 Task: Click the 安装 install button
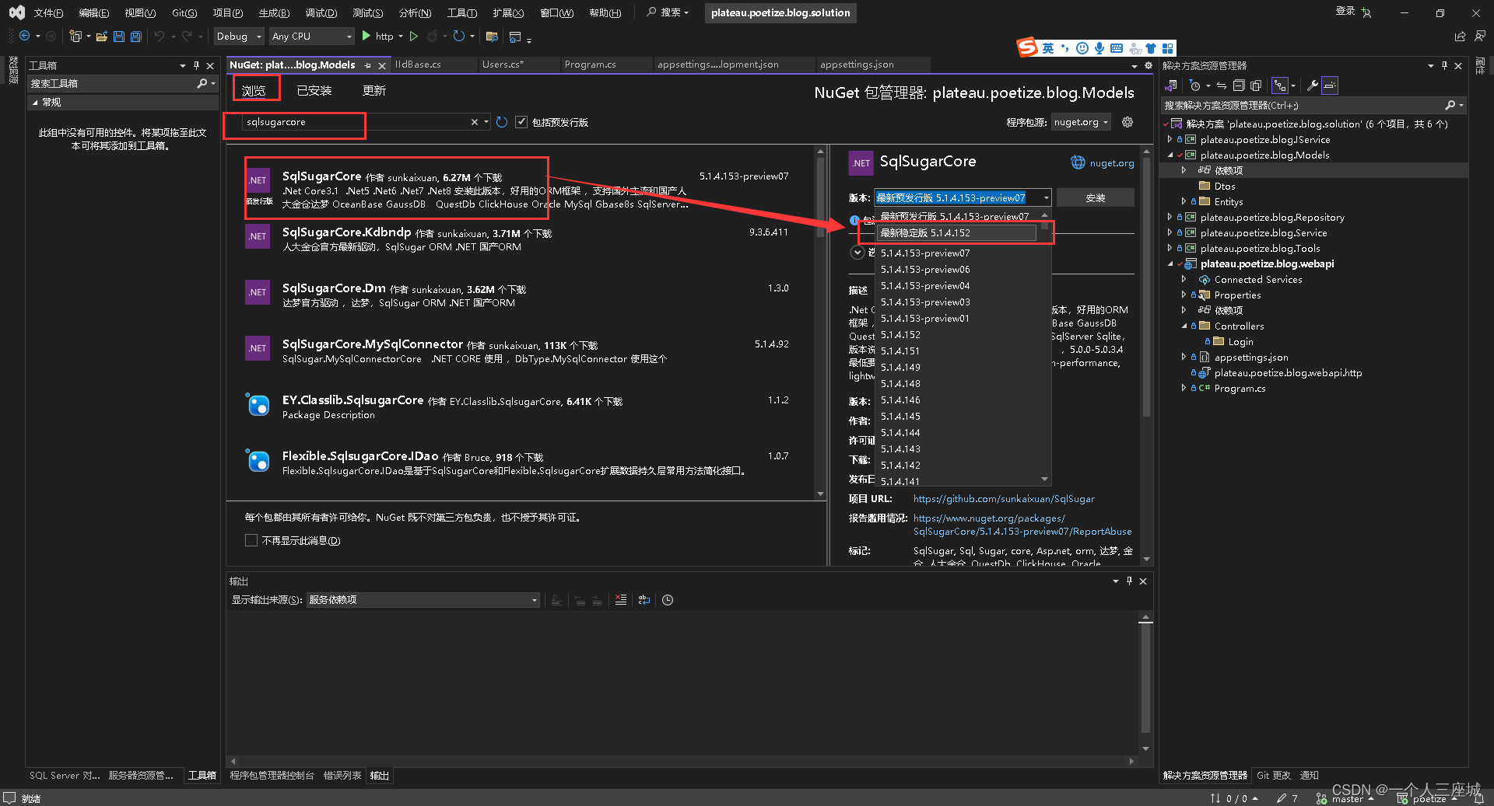pyautogui.click(x=1095, y=197)
